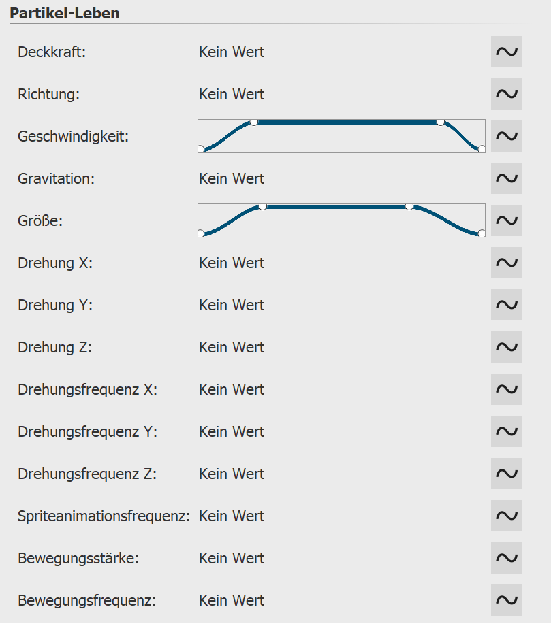Viewport: 551px width, 626px height.
Task: Open the curve editor for Richtung
Action: [507, 94]
